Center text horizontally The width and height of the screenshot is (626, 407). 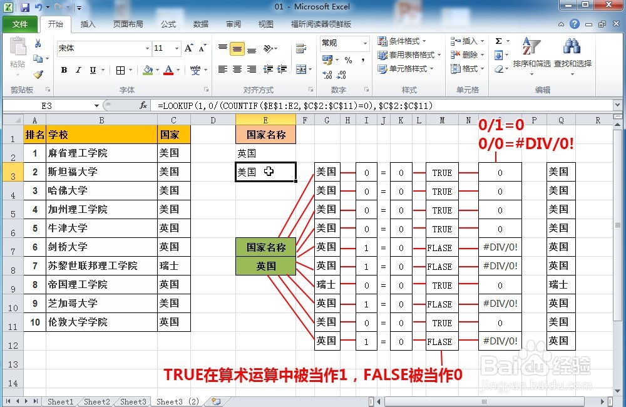coord(237,70)
